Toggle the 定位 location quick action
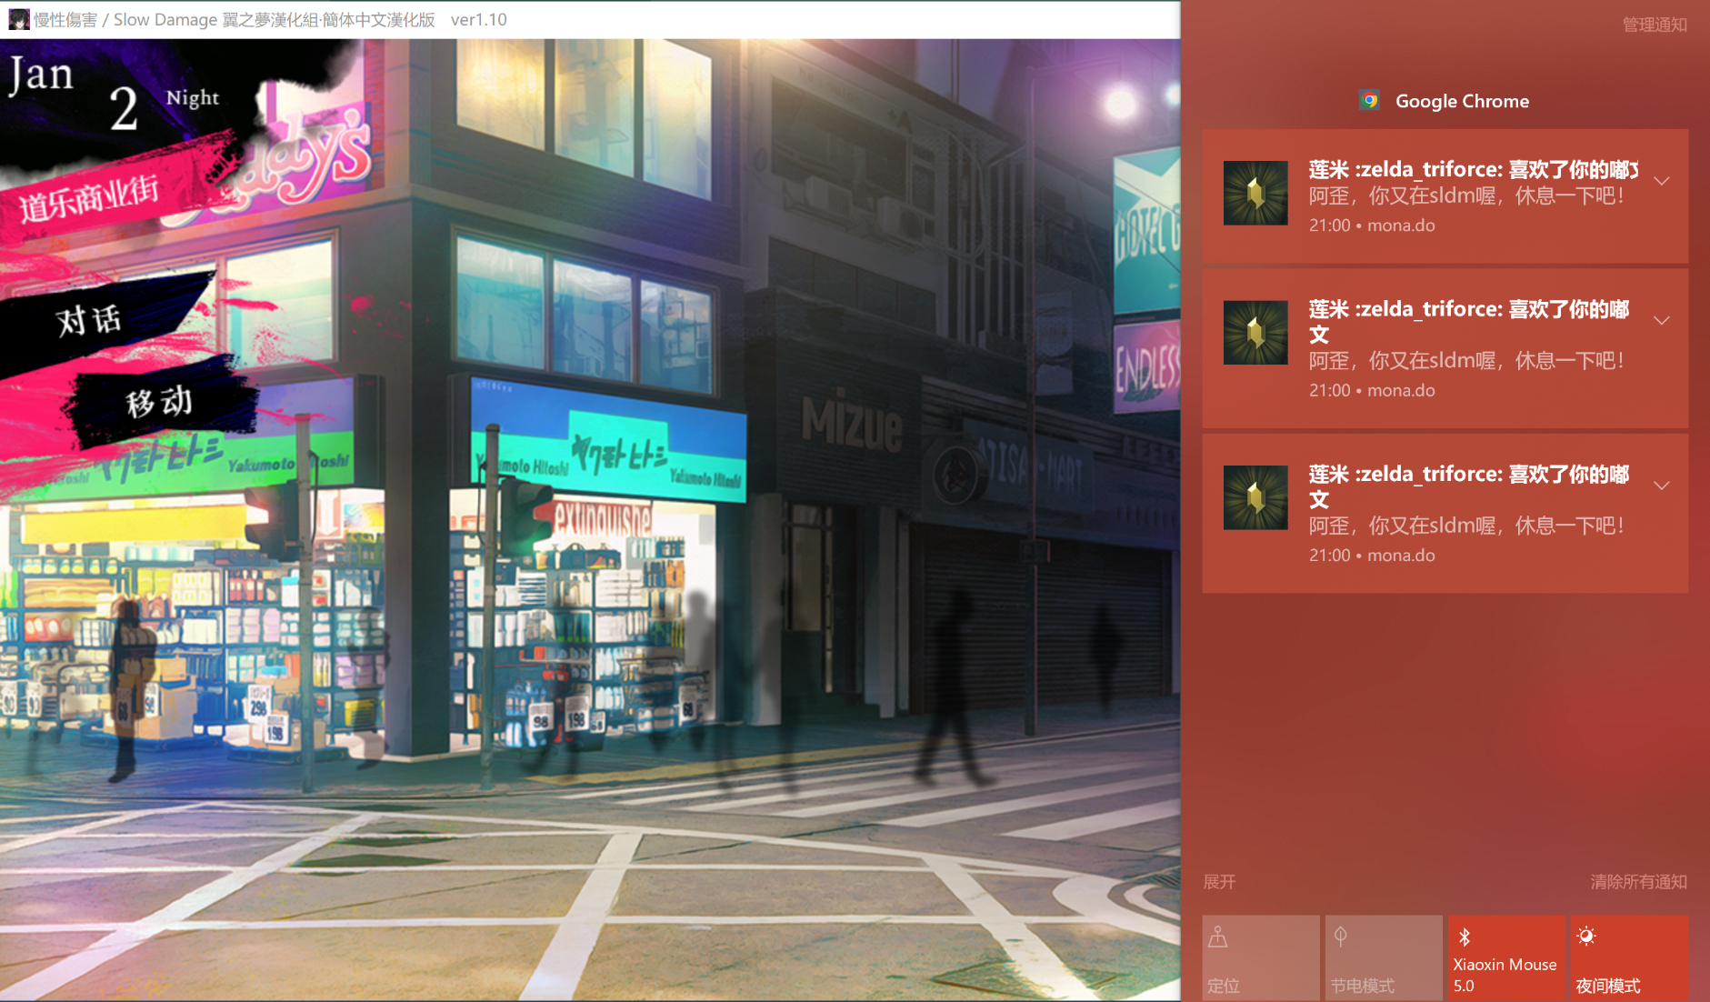The image size is (1710, 1002). point(1260,958)
